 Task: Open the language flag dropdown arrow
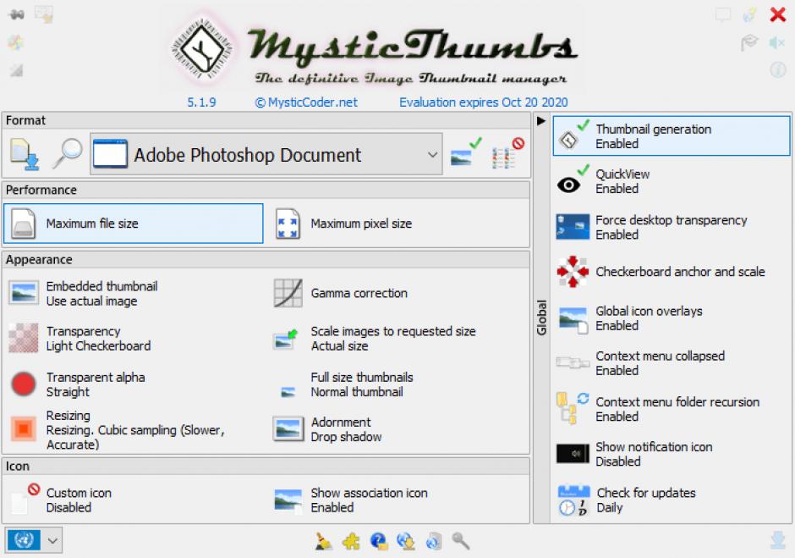(52, 540)
